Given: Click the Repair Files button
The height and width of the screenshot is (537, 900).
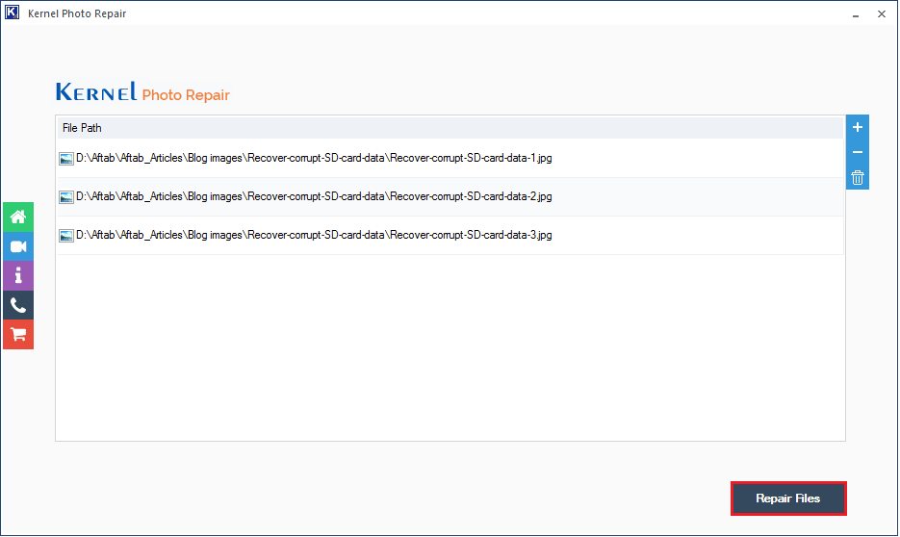Looking at the screenshot, I should click(x=788, y=499).
